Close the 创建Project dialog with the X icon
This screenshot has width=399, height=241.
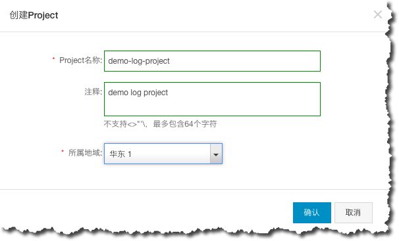coord(378,14)
